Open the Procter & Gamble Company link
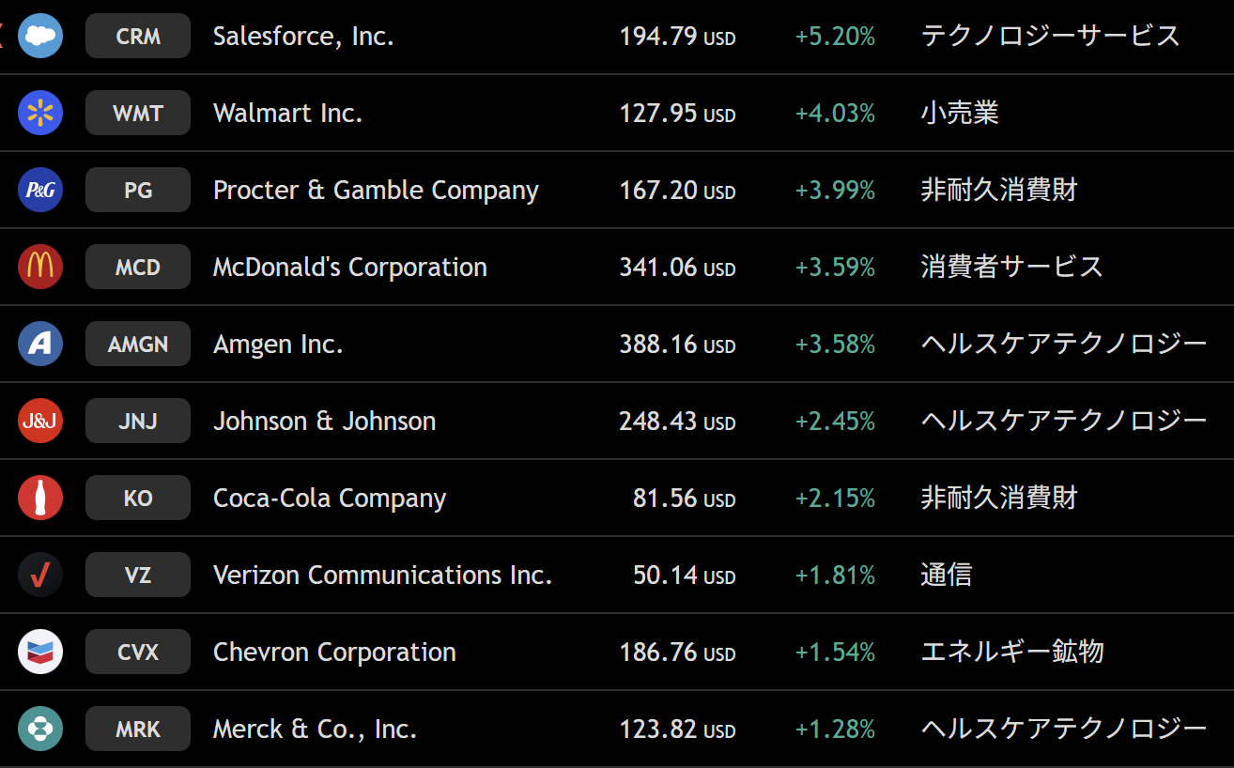Screen dimensions: 1234x768 376,191
